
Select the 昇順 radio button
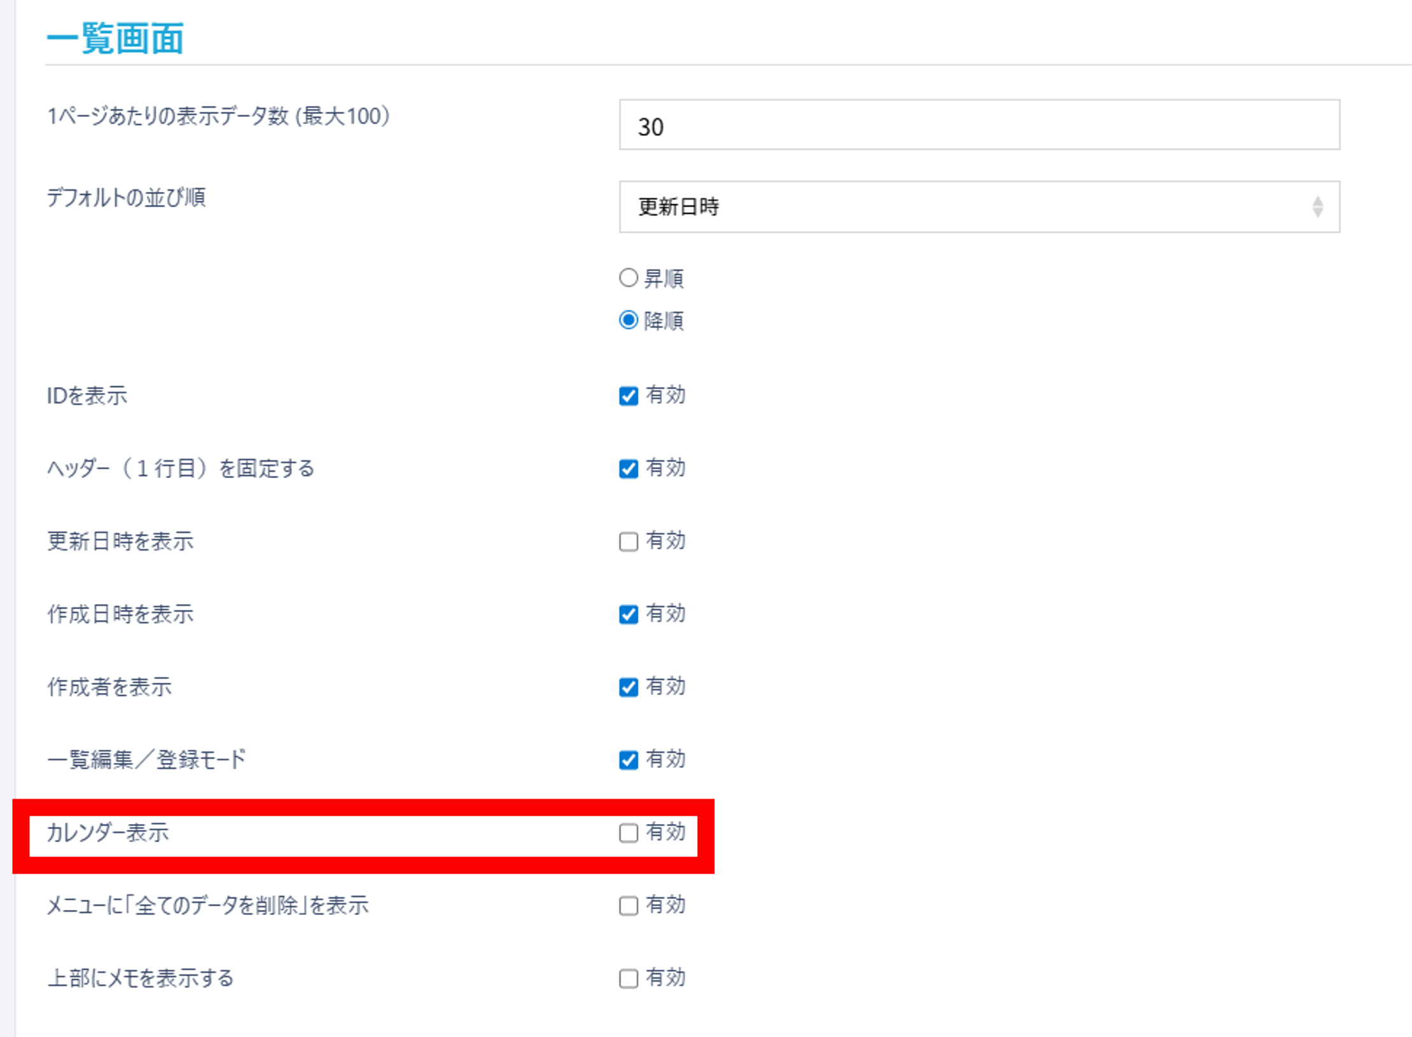point(628,278)
